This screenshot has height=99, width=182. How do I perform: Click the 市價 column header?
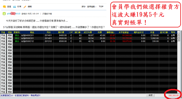point(100,32)
